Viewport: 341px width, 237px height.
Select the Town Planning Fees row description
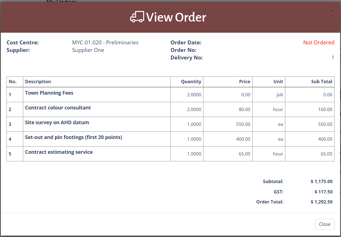click(49, 93)
